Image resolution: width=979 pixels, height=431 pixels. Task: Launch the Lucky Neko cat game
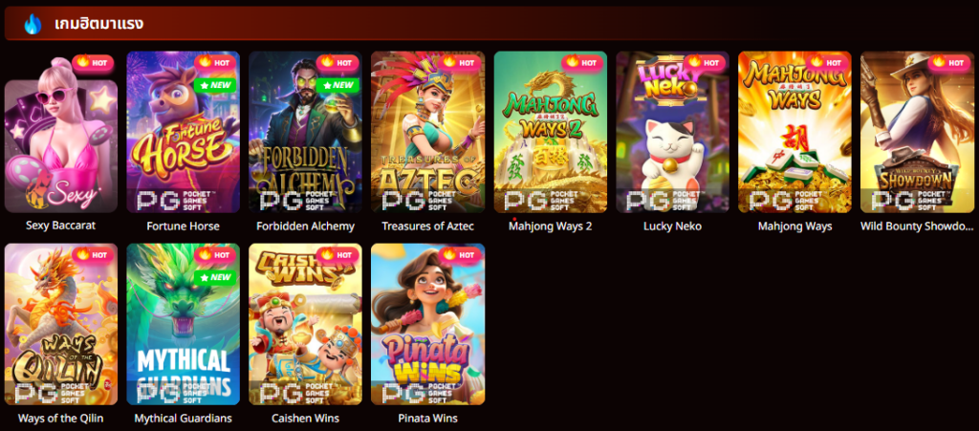[x=672, y=132]
